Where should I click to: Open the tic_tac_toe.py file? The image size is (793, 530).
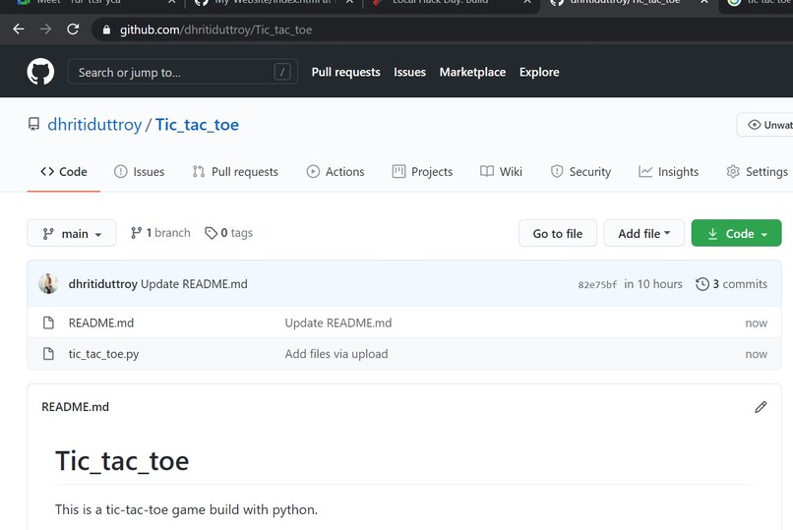(103, 354)
